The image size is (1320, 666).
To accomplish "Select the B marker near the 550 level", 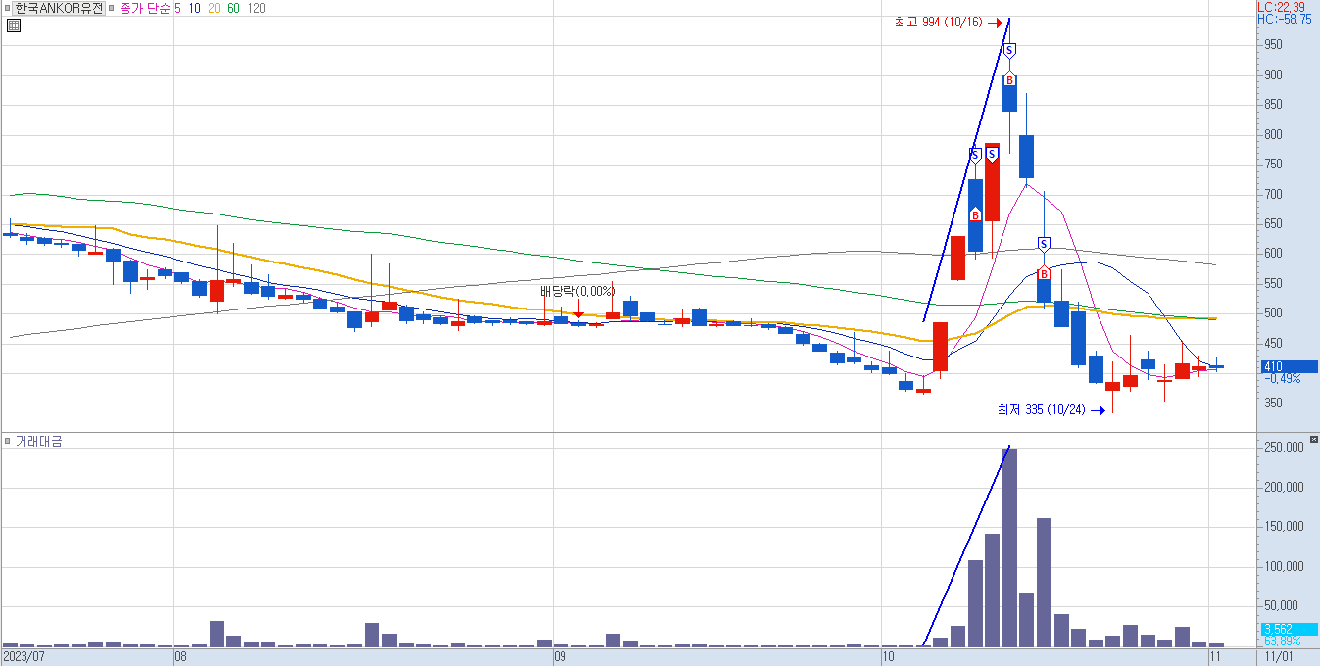I will [x=1044, y=273].
